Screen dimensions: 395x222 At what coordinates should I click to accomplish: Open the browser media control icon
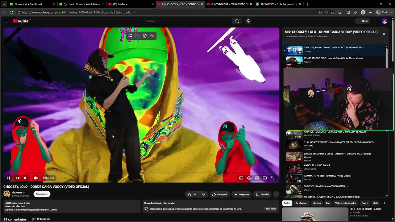click(348, 12)
